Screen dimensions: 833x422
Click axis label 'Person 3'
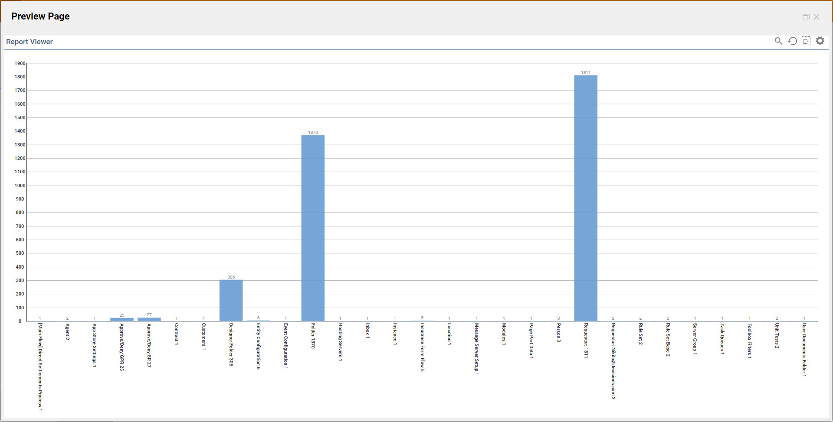click(559, 333)
